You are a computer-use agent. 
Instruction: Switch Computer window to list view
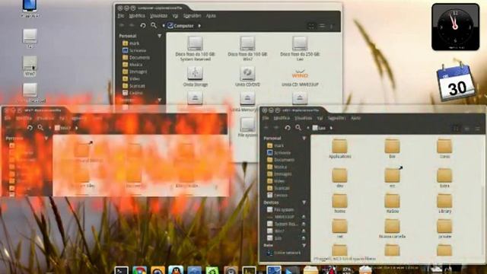coord(322,26)
